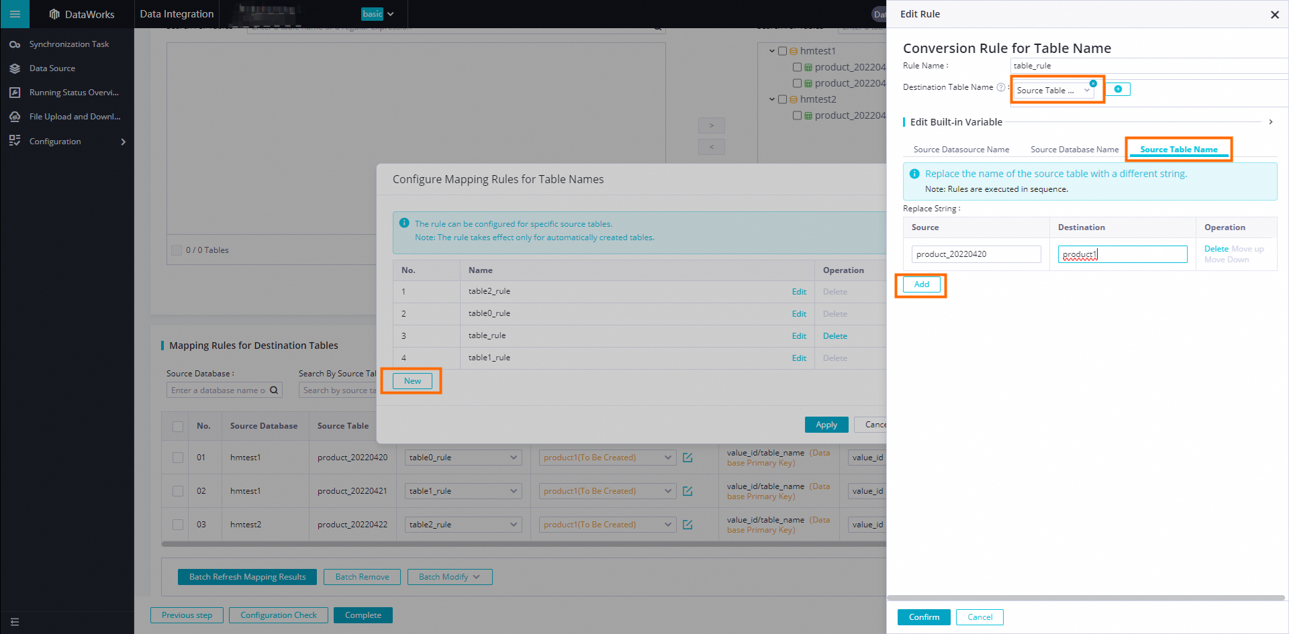Open the Source Table variable dropdown
The image size is (1289, 634).
pos(1053,91)
